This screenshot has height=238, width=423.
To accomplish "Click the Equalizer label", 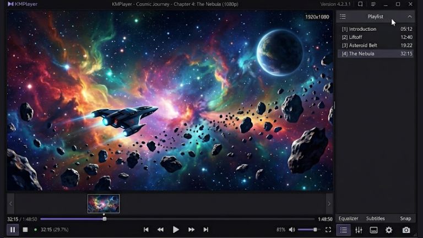I will pyautogui.click(x=348, y=218).
